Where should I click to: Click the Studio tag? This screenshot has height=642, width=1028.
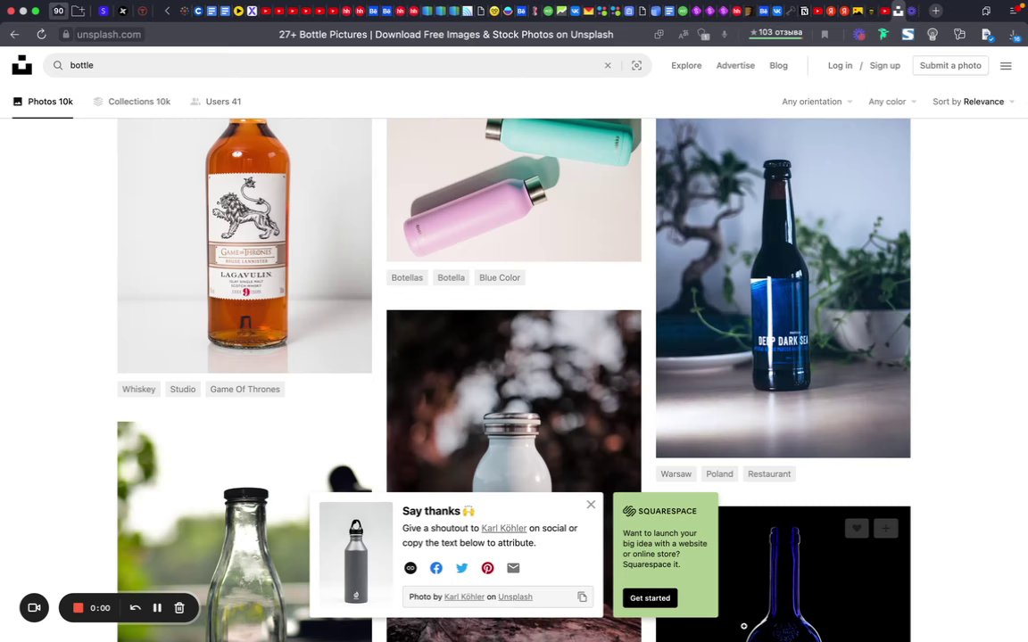point(182,389)
